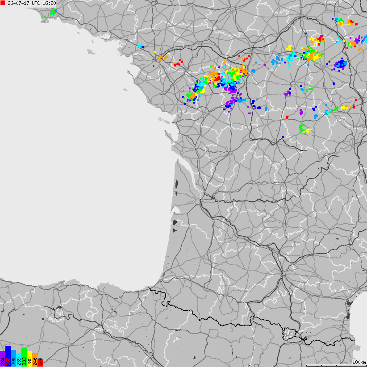This screenshot has width=367, height=367.
Task: Click the red square beside the timestamp
Action: tap(3, 3)
